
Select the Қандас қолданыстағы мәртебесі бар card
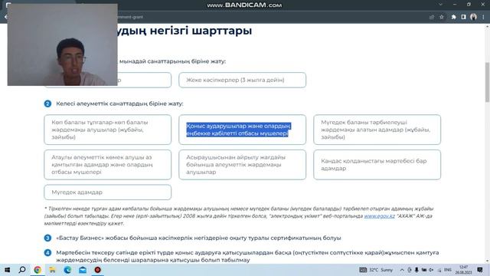(x=377, y=165)
